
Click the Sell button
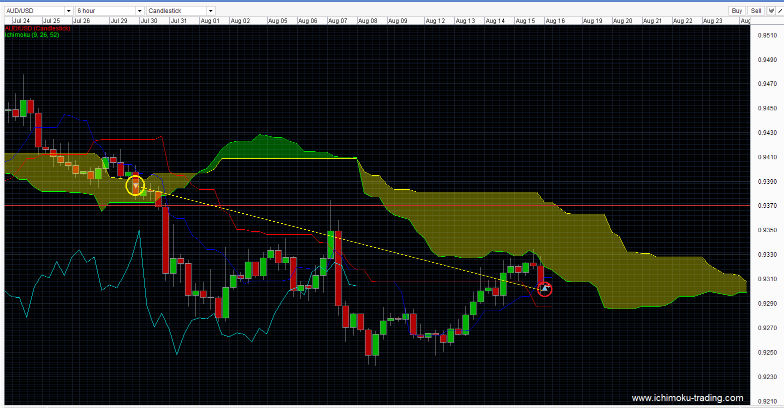[756, 11]
